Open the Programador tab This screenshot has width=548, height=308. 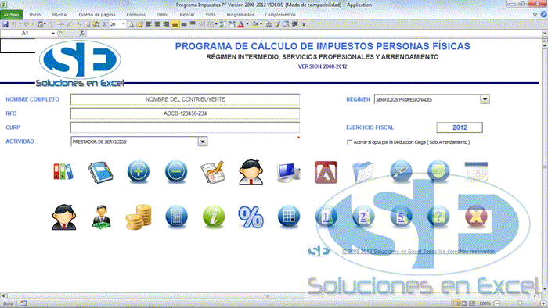pyautogui.click(x=240, y=15)
